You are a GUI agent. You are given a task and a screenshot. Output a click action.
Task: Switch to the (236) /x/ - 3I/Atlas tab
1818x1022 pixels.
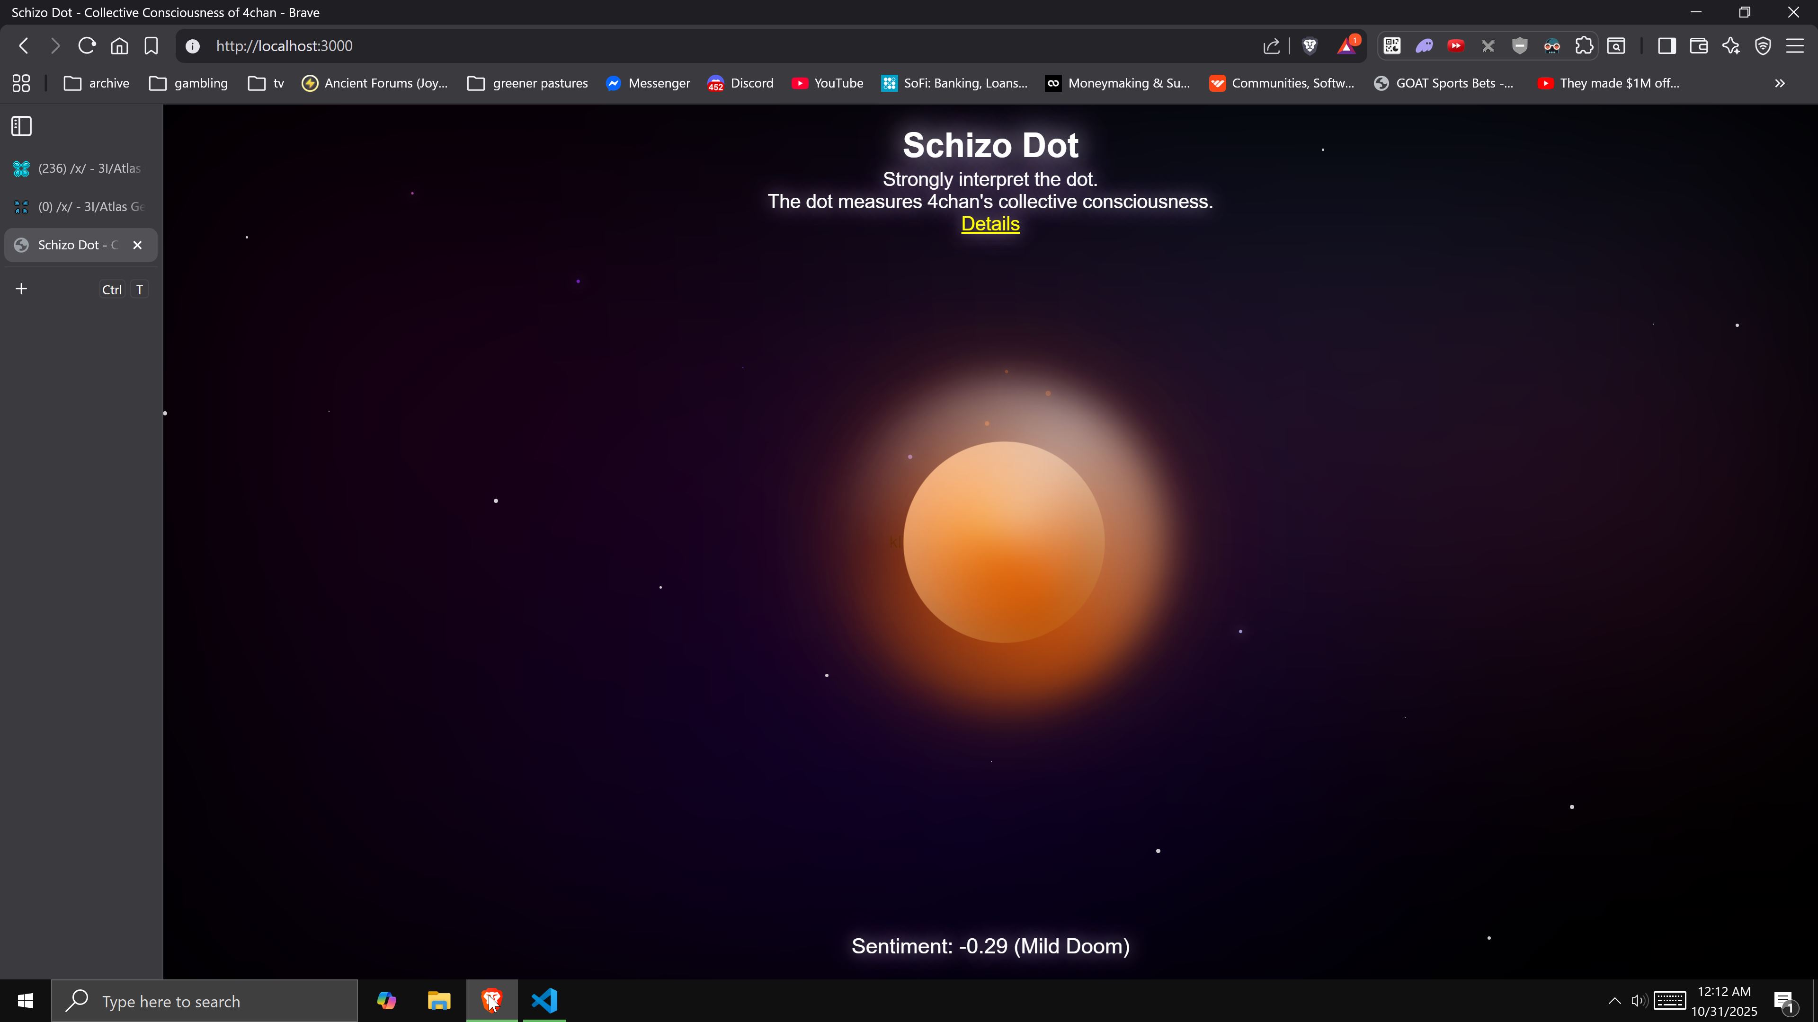pos(80,168)
